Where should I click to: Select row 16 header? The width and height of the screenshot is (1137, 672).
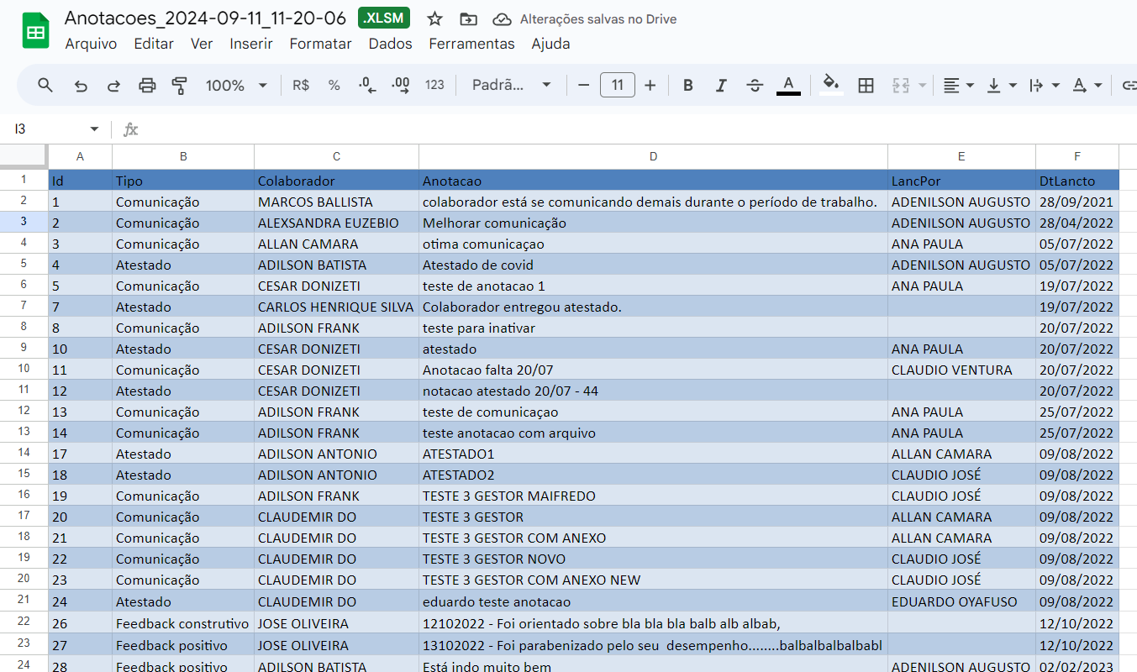pyautogui.click(x=24, y=495)
